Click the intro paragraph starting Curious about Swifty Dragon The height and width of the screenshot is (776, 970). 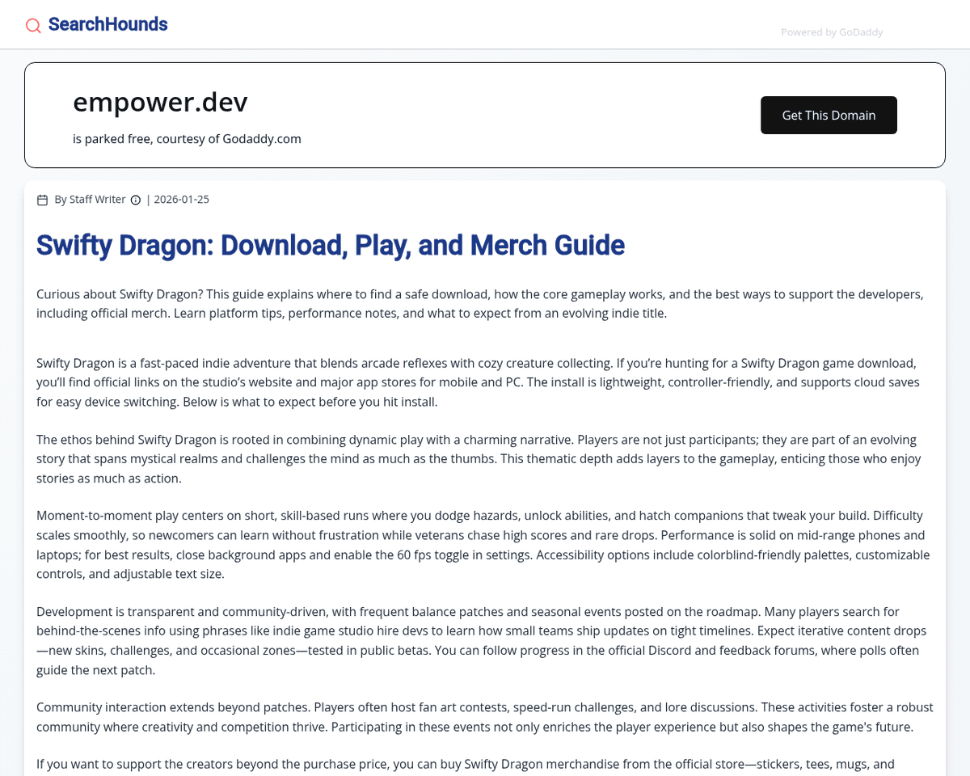479,303
